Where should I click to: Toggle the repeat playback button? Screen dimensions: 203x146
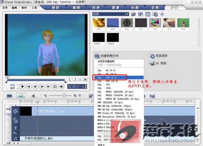[x=55, y=86]
